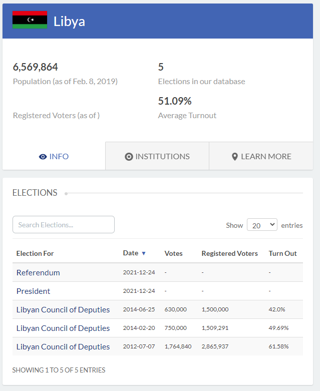Open Libyan Council of Deputies 2014-02-20 election
Screen dimensions: 320x391
pos(63,328)
